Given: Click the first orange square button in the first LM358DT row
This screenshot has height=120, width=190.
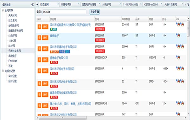Looking at the screenshot, I should (x=39, y=27).
